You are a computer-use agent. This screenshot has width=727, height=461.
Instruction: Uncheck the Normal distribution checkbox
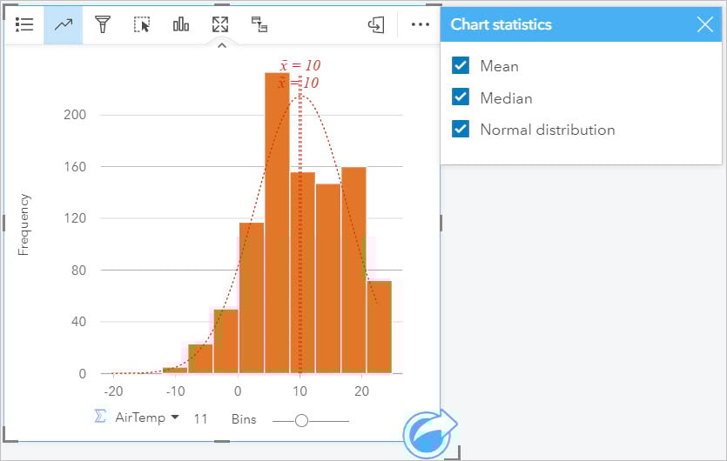[461, 130]
